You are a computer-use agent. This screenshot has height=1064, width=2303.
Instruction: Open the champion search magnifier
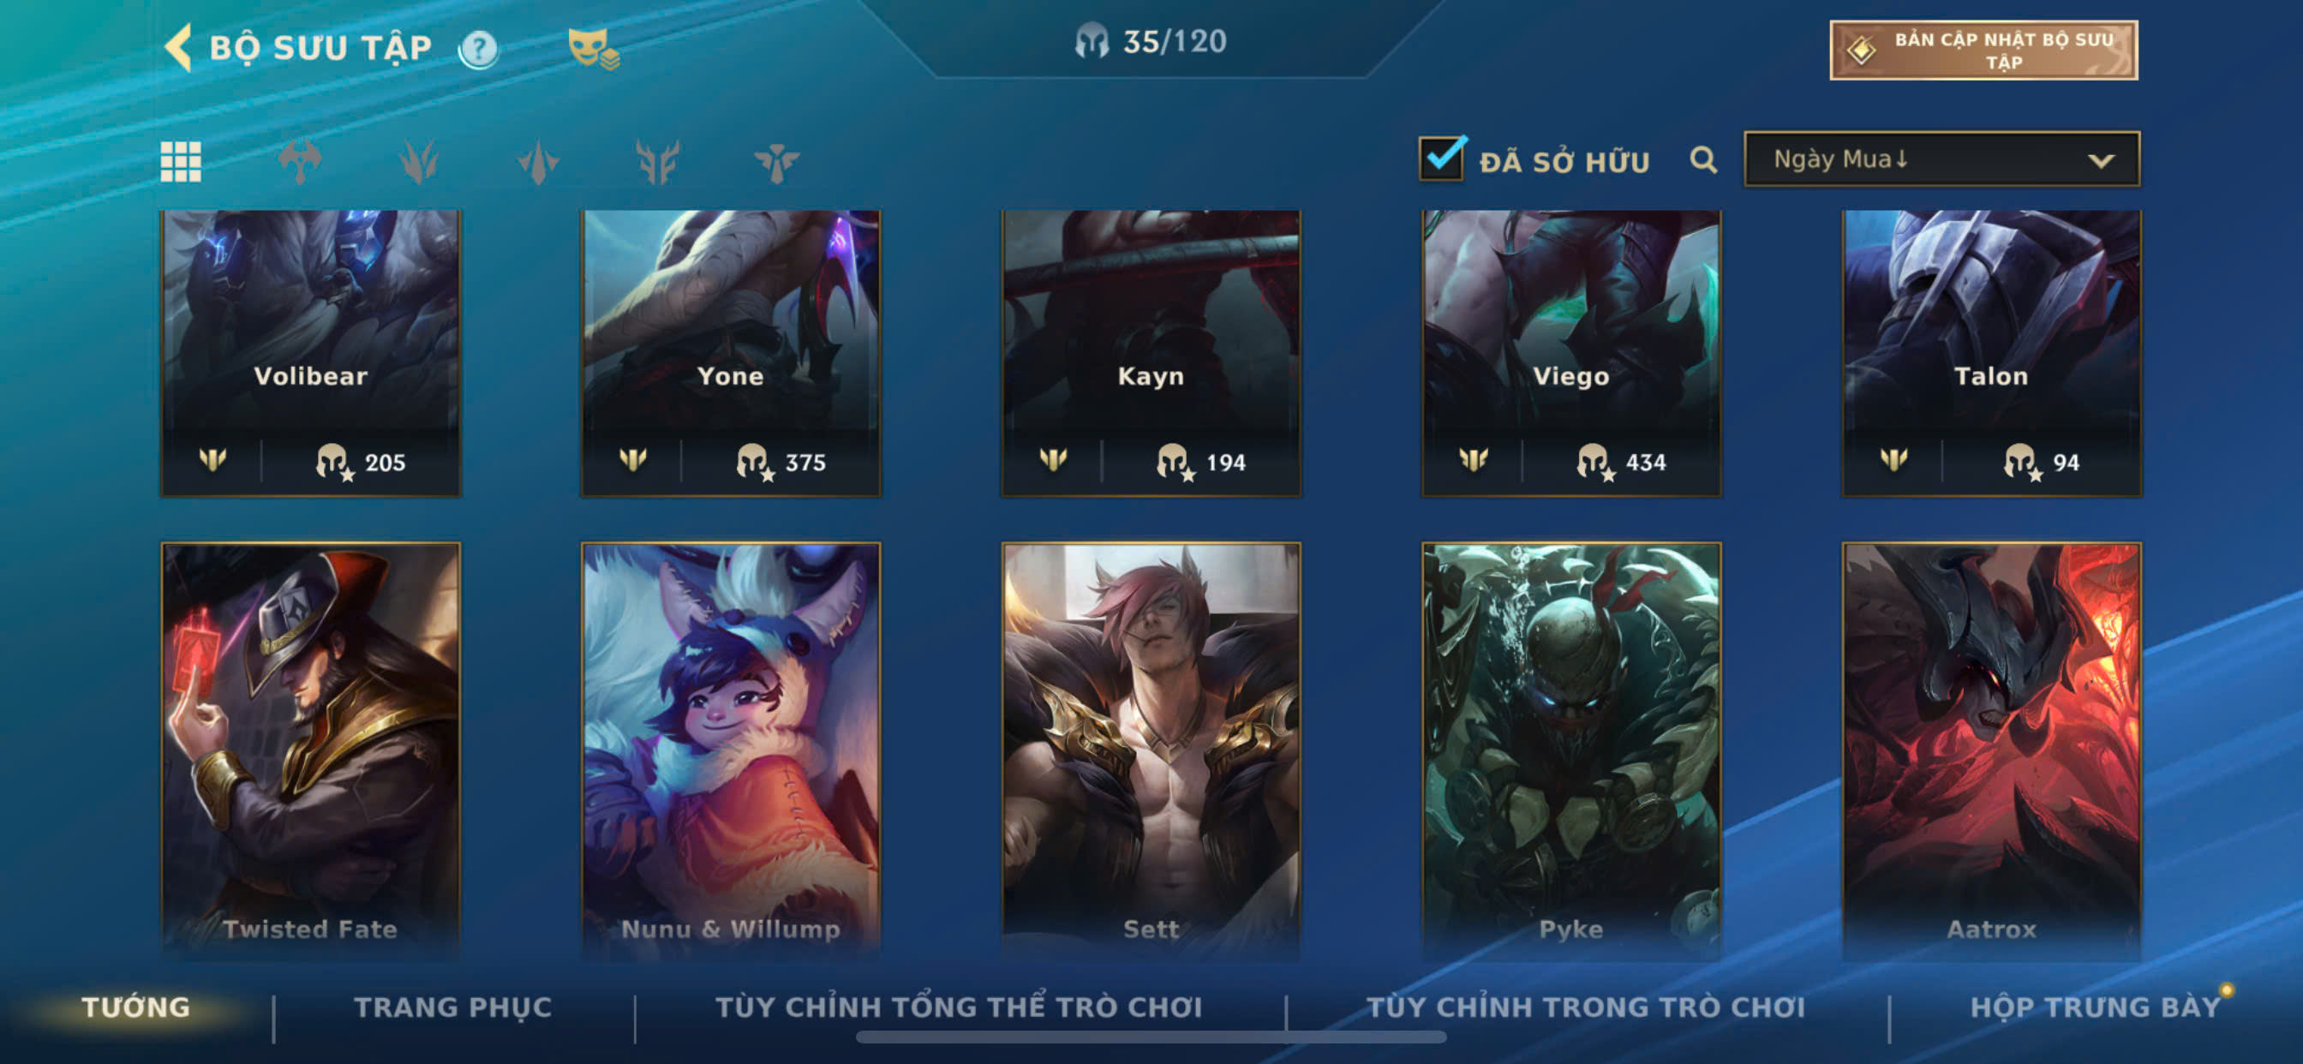click(1703, 161)
